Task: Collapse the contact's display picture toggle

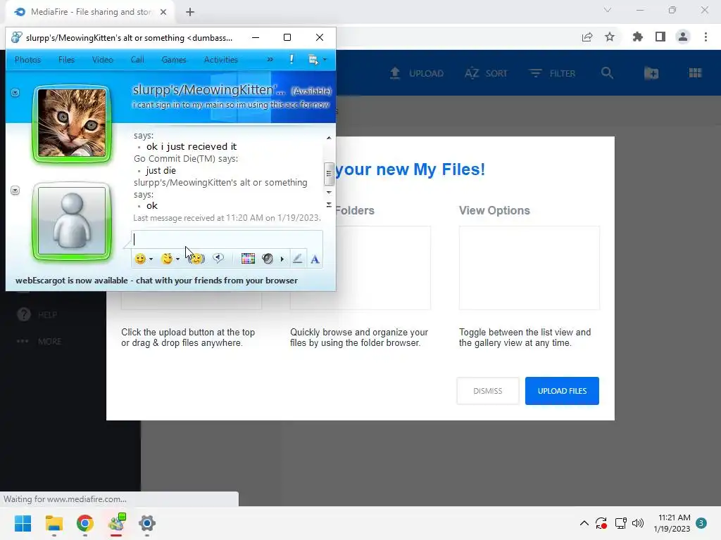Action: [x=15, y=93]
